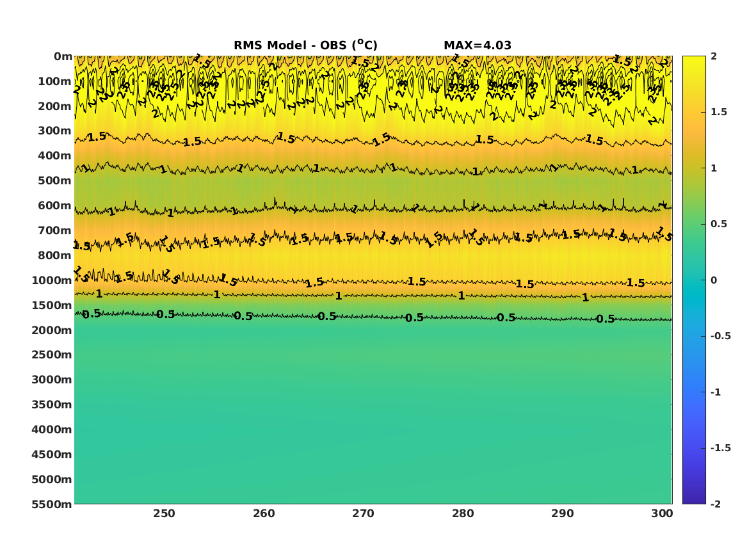The width and height of the screenshot is (747, 560).
Task: Click the y-axis label '2500m'
Action: (x=52, y=355)
